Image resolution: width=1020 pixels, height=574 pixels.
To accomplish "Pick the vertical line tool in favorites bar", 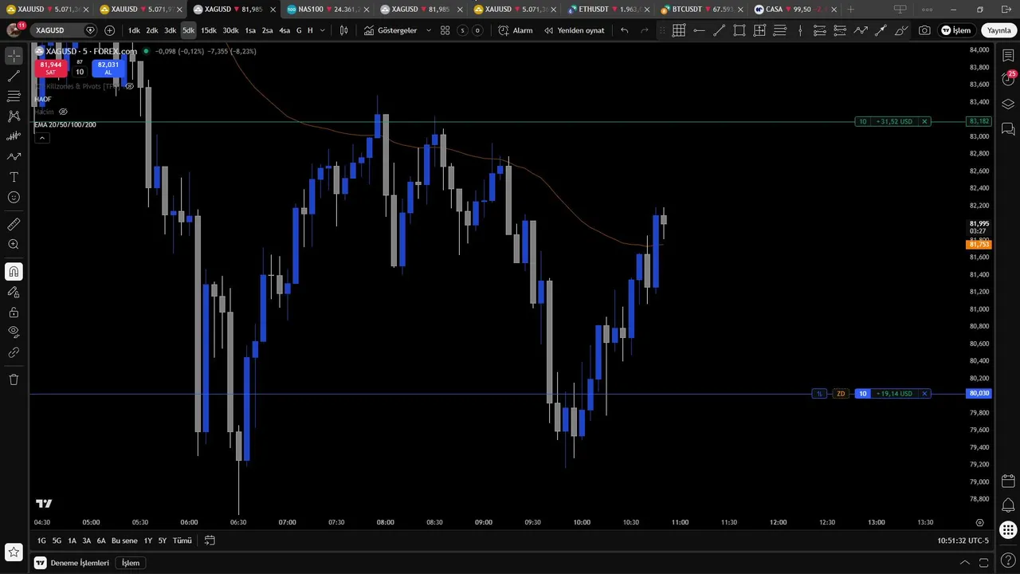I will point(800,30).
